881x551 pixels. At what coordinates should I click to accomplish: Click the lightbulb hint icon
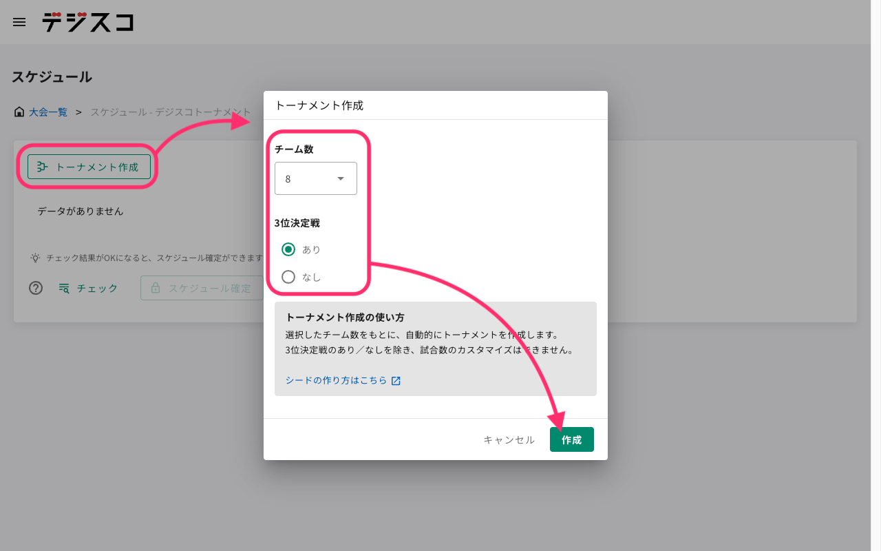tap(35, 258)
